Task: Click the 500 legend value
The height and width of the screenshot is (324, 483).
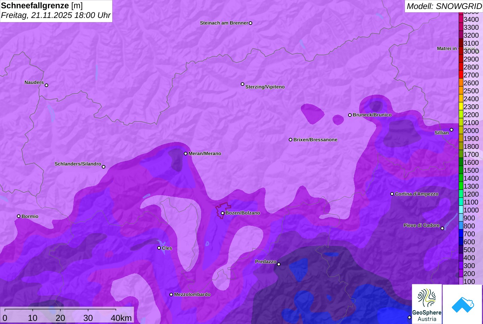Action: [469, 250]
